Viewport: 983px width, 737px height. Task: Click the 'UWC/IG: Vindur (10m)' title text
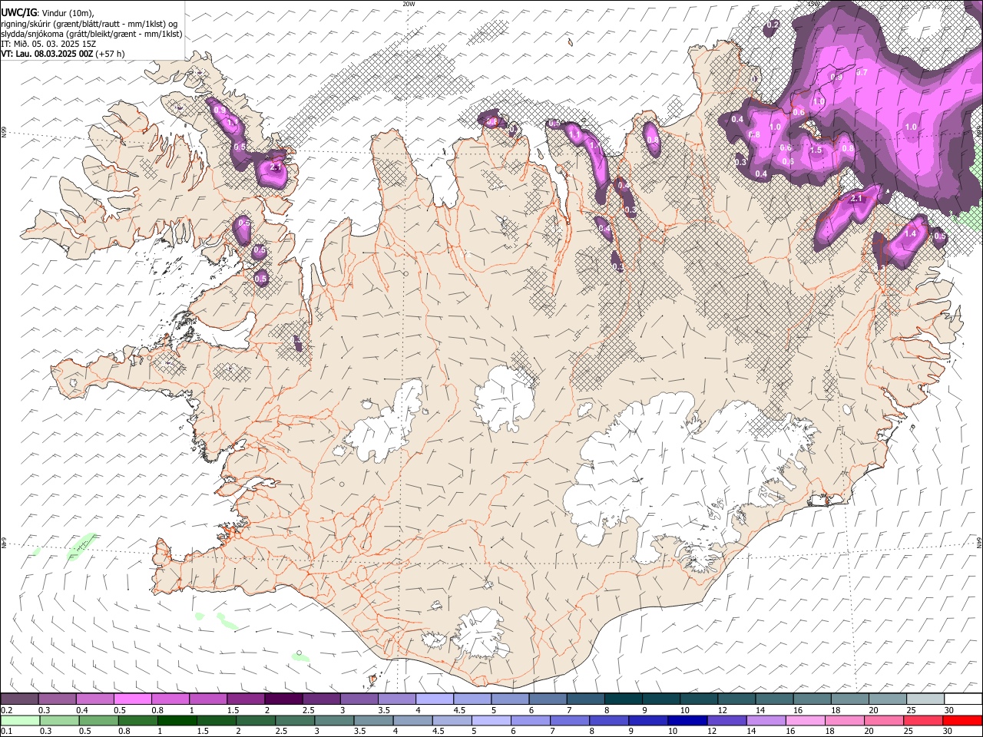(48, 13)
